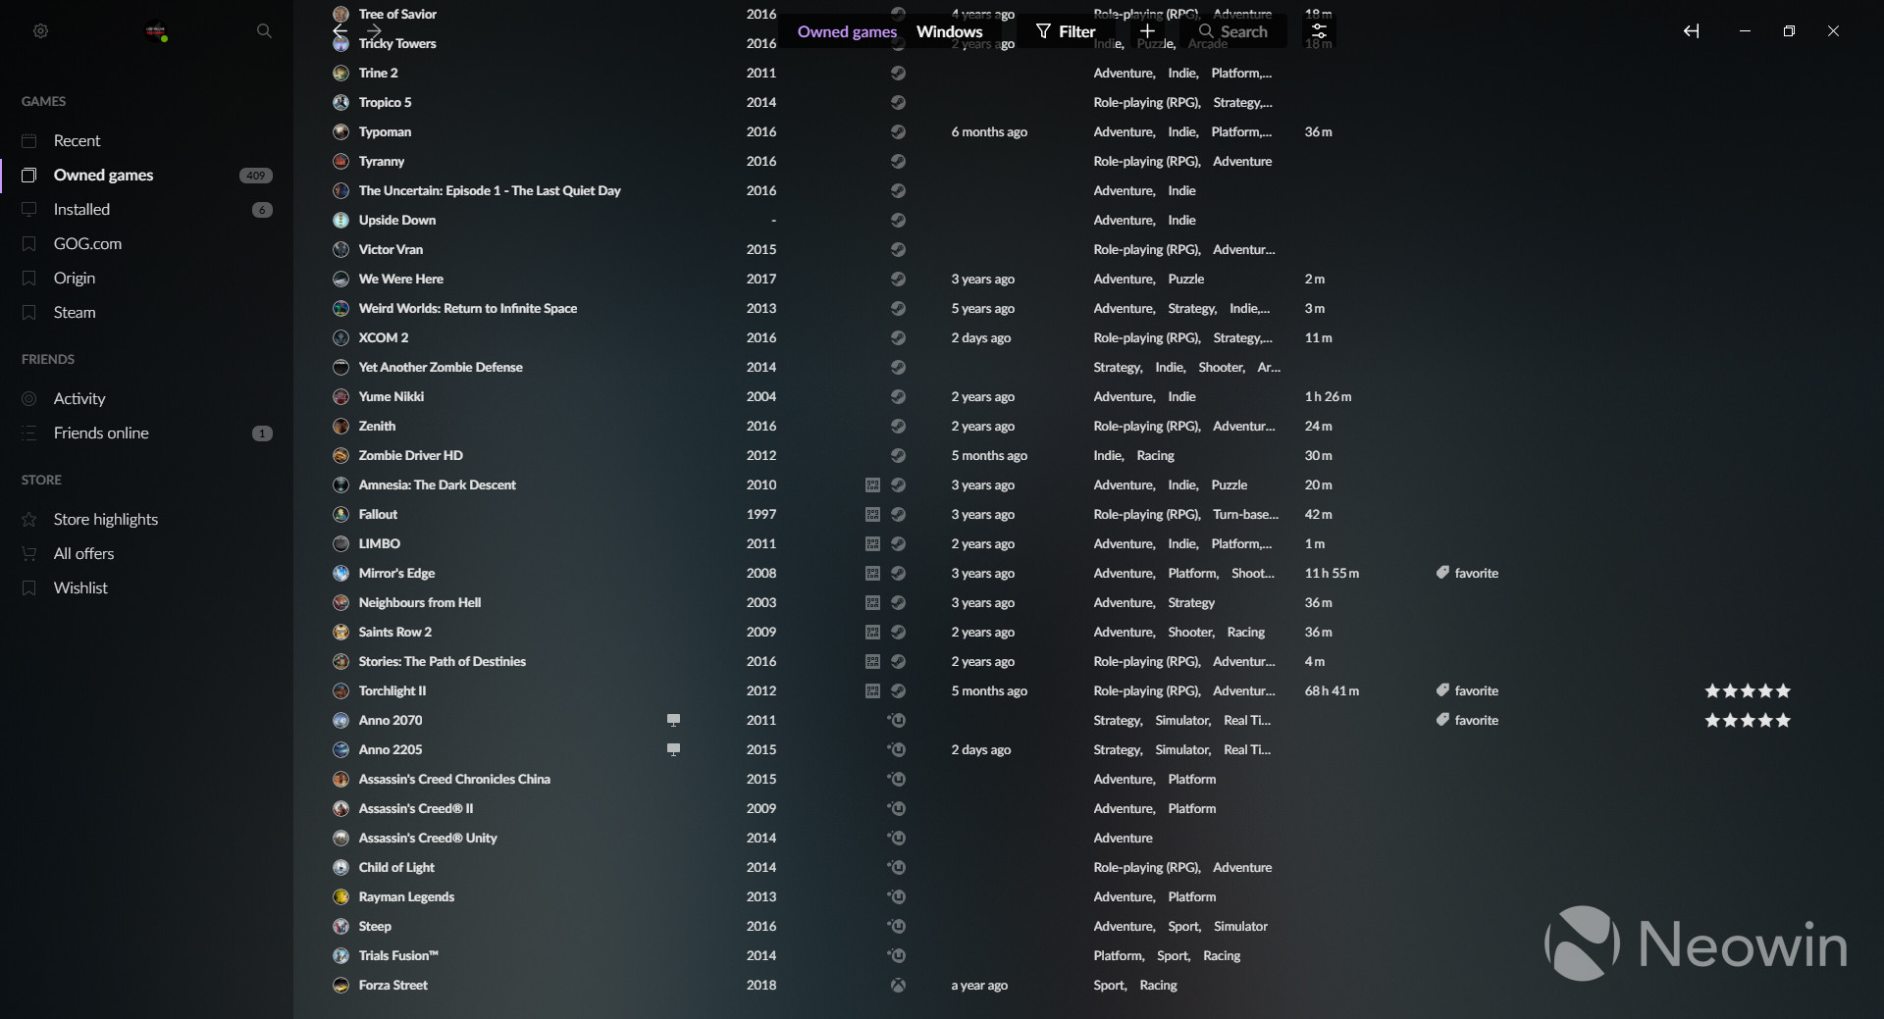
Task: Click the Owned games count badge 409
Action: 256,176
